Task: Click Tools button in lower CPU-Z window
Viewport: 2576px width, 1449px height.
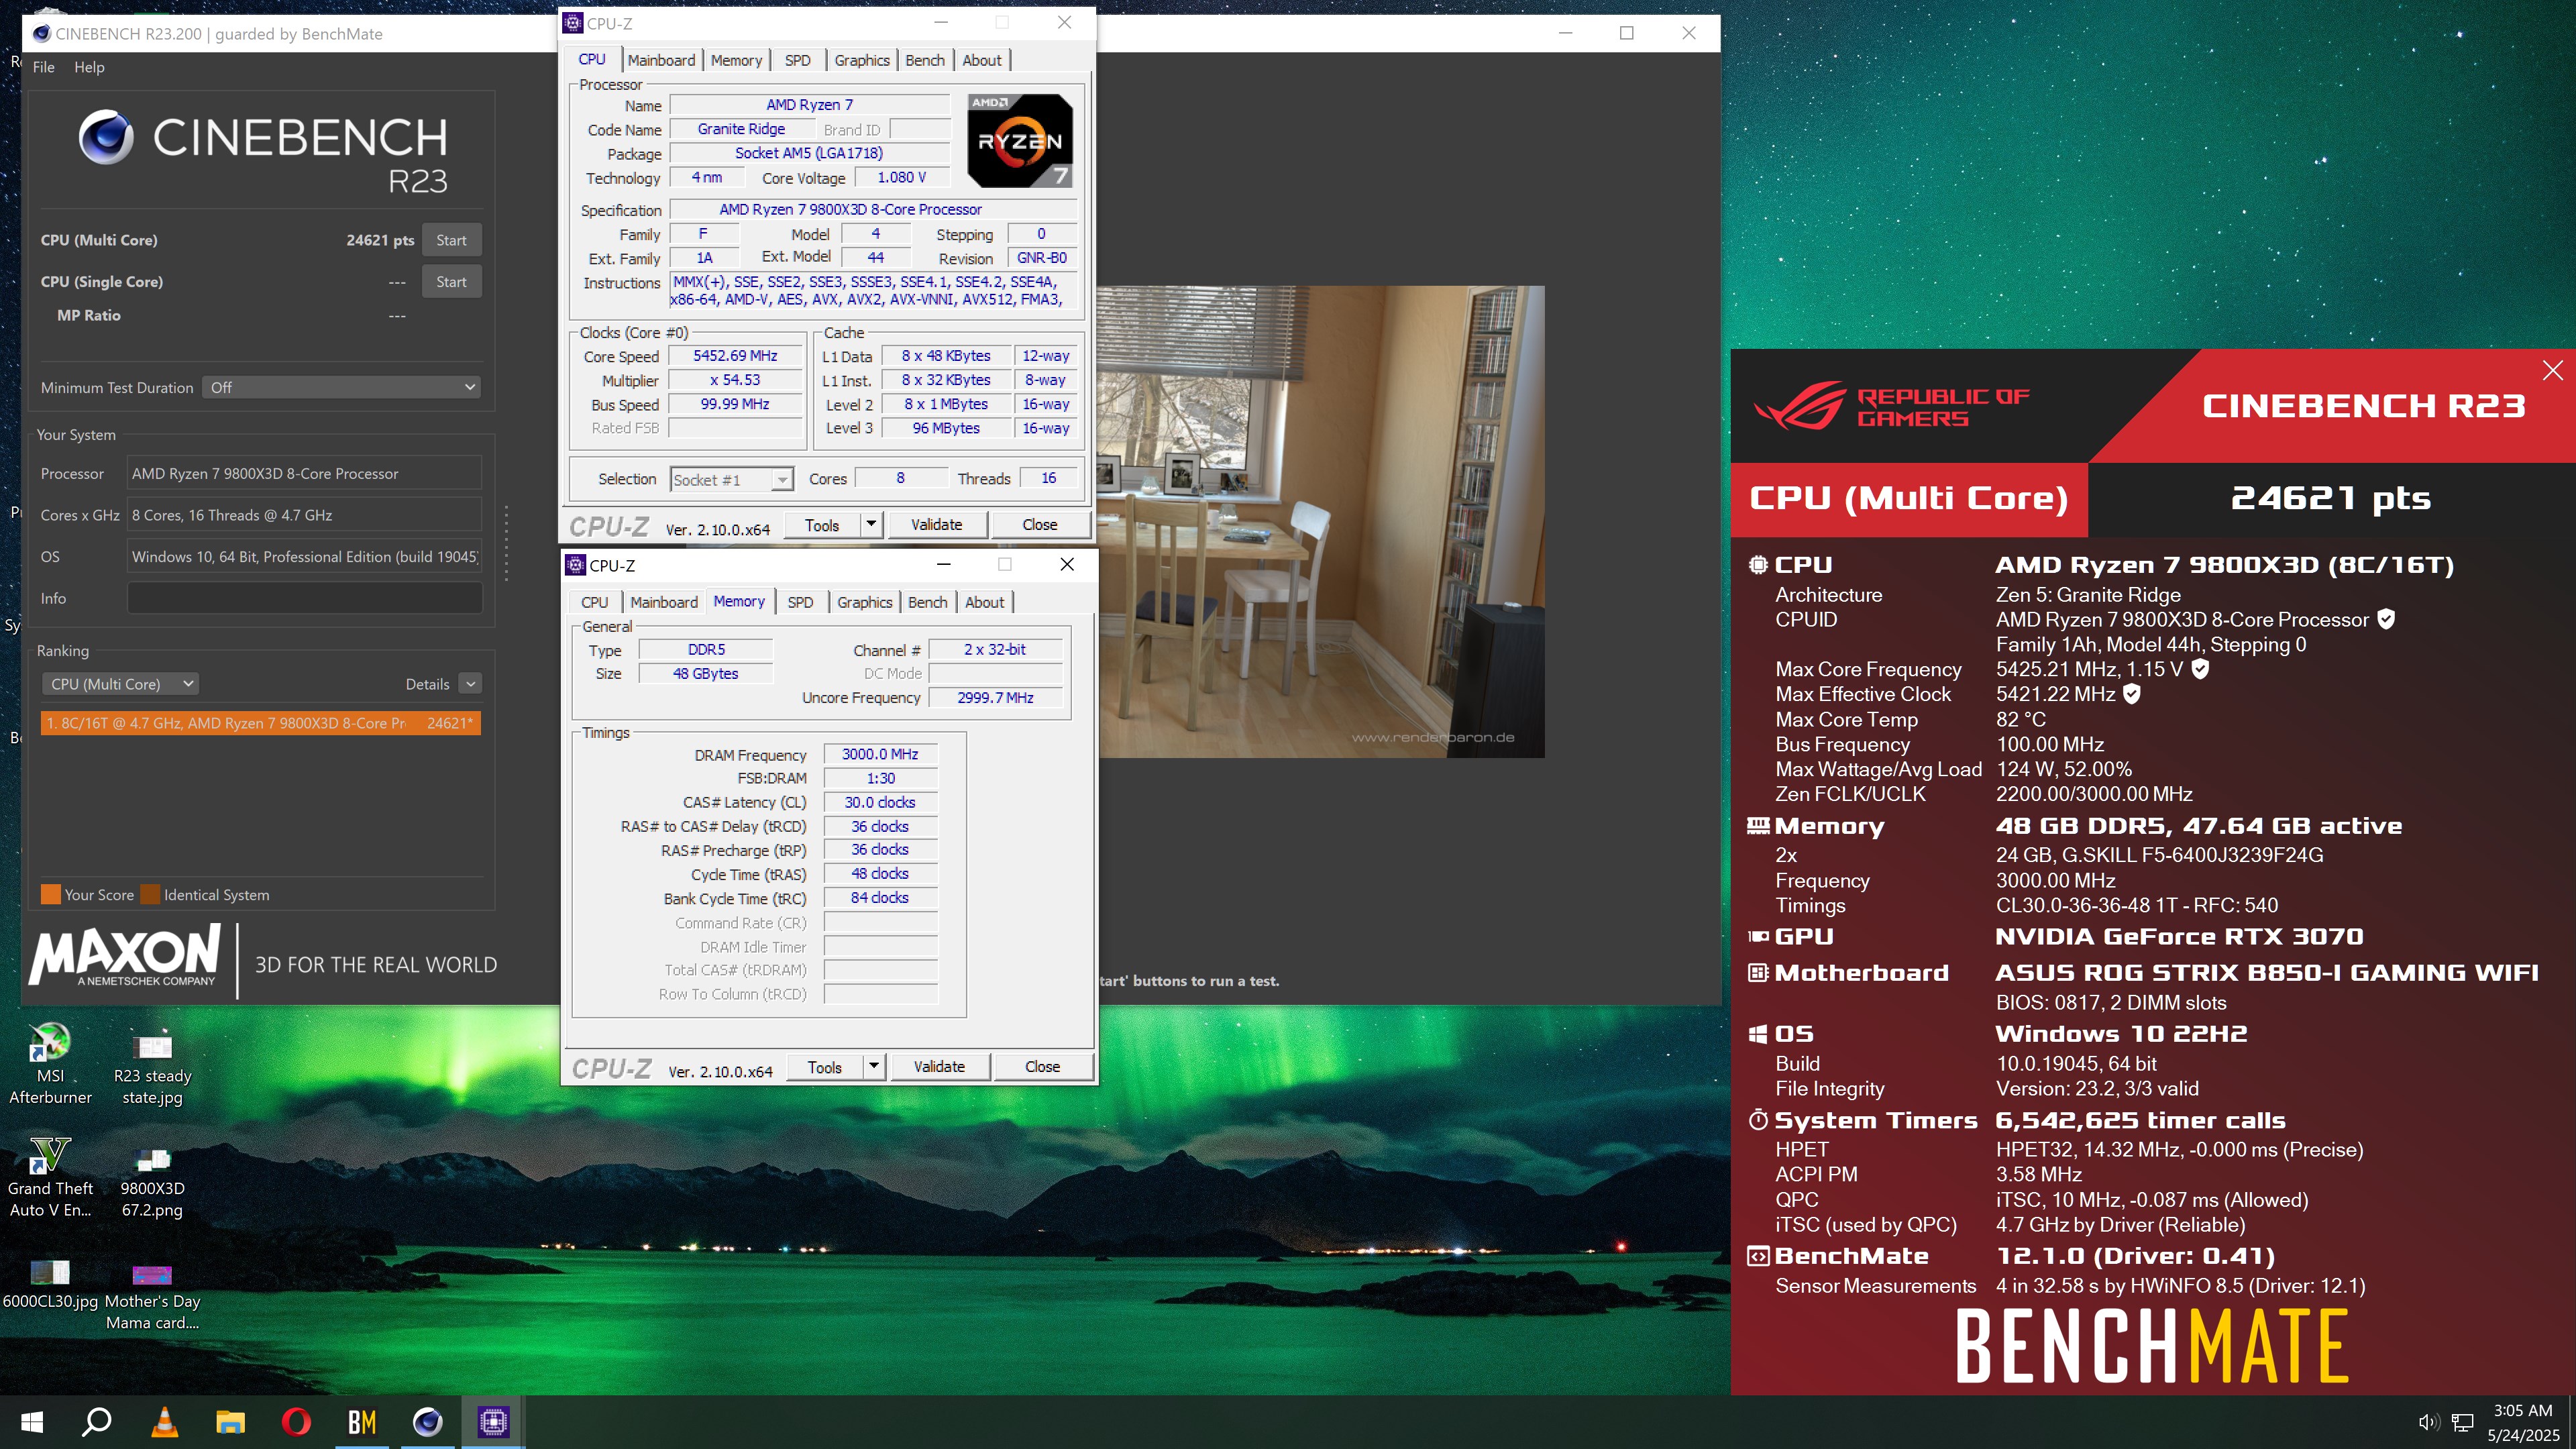Action: (825, 1066)
